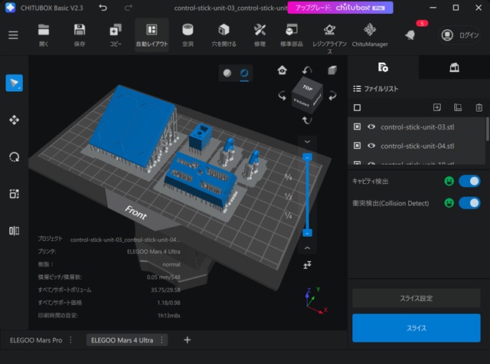Open ChituManager from toolbar

(x=370, y=35)
